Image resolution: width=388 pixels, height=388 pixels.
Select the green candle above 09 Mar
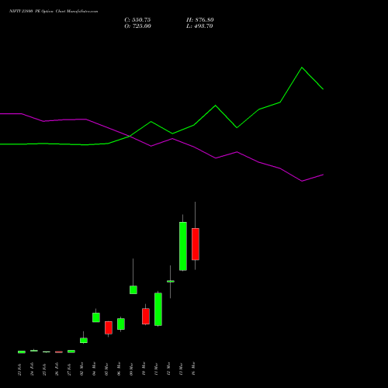coord(133,289)
